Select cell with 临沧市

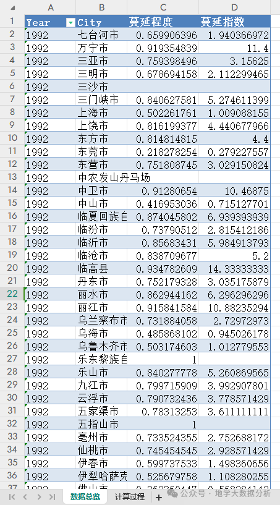point(101,256)
